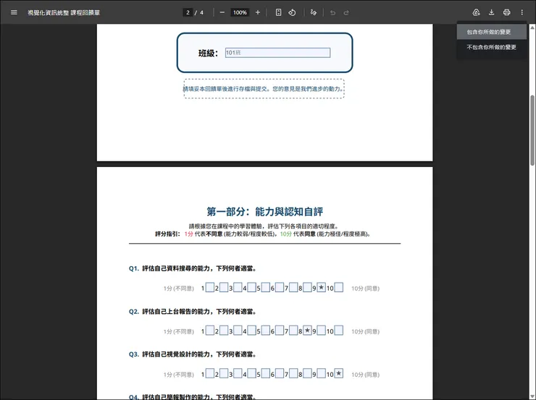
Task: Zoom in with the plus icon
Action: tap(258, 12)
